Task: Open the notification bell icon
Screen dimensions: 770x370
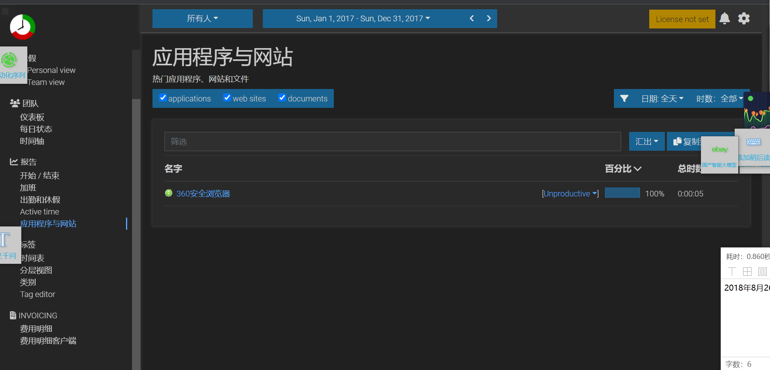Action: point(725,18)
